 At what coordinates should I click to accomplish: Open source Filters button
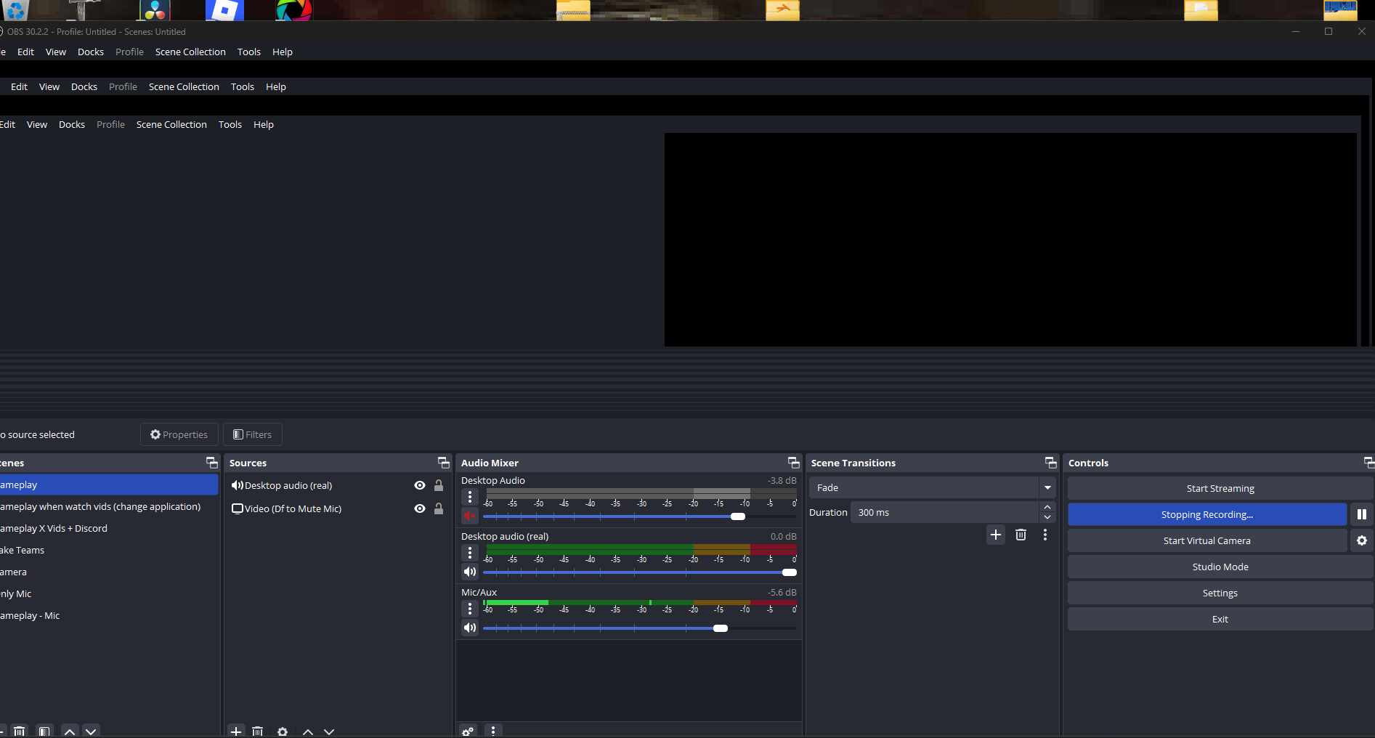253,434
